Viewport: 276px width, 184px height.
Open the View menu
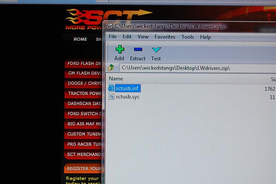tap(143, 37)
